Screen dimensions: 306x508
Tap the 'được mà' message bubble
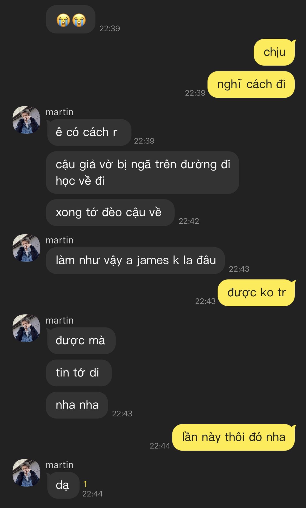81,341
